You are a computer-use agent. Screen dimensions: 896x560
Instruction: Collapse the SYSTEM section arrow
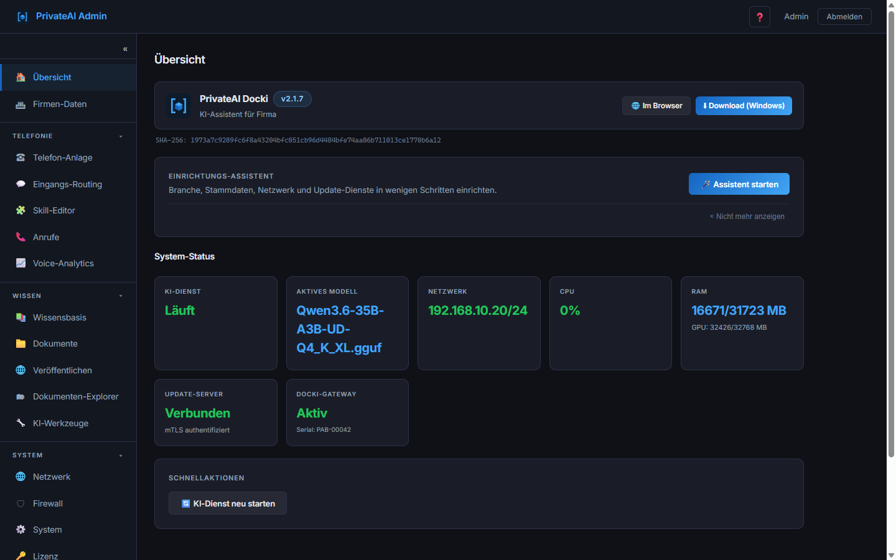pos(121,455)
